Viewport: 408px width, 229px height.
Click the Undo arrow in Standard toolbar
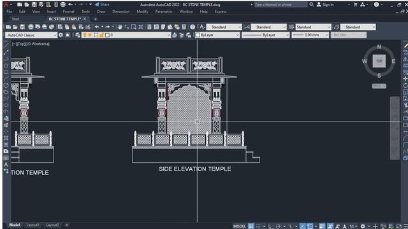coord(97,27)
